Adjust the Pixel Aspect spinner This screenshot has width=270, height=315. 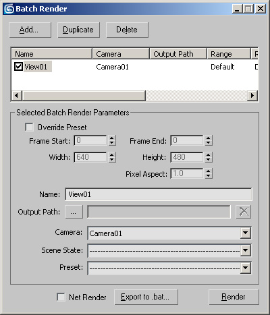pyautogui.click(x=209, y=173)
